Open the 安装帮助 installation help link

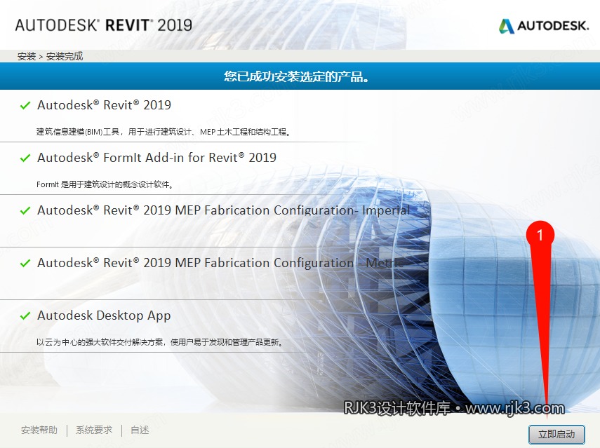(x=39, y=430)
